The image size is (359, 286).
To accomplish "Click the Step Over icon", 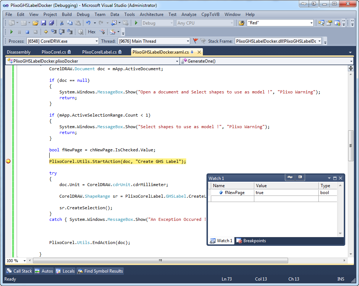I will coord(62,32).
